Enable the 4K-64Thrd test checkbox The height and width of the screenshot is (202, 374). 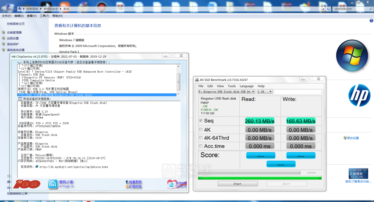pos(201,138)
